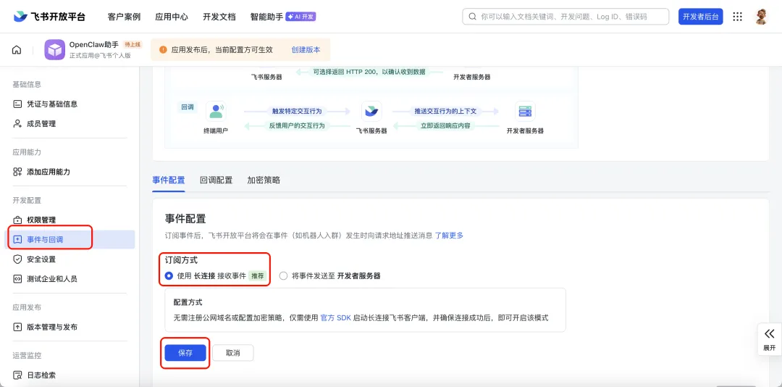
Task: Open 添加应用能力 in sidebar
Action: pyautogui.click(x=49, y=172)
